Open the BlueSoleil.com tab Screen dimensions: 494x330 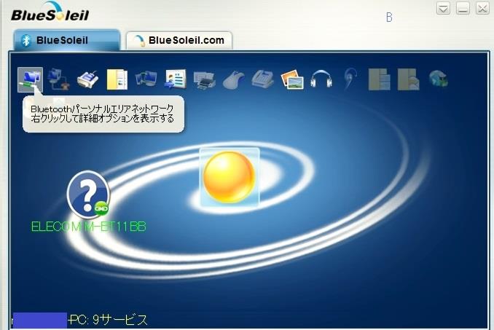pos(179,40)
